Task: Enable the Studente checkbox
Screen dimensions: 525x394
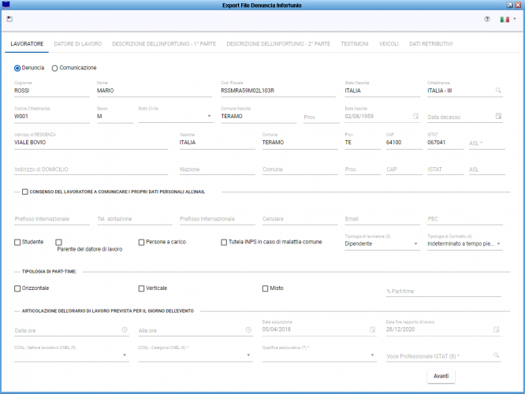Action: (17, 242)
